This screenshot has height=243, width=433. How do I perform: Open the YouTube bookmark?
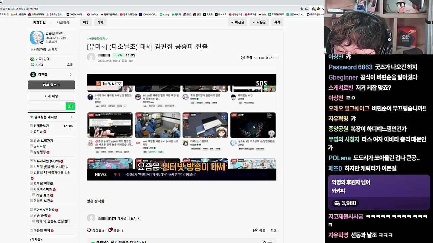click(93, 15)
